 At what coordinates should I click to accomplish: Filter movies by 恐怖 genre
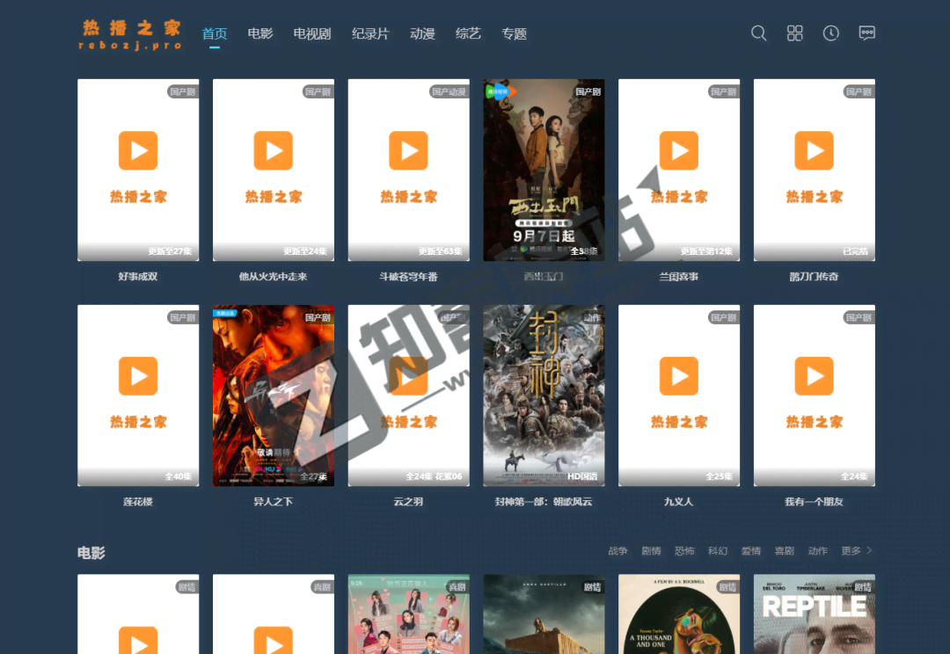coord(684,551)
